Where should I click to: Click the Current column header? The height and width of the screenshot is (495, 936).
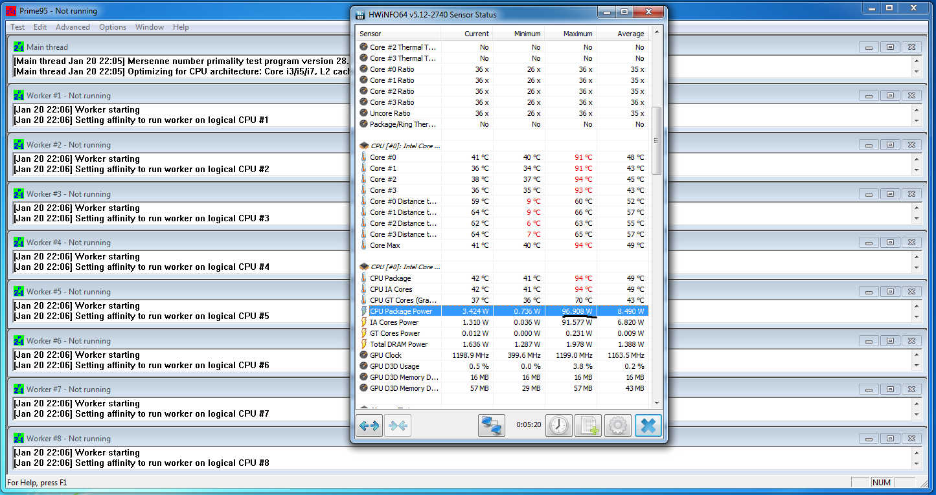tap(467, 34)
